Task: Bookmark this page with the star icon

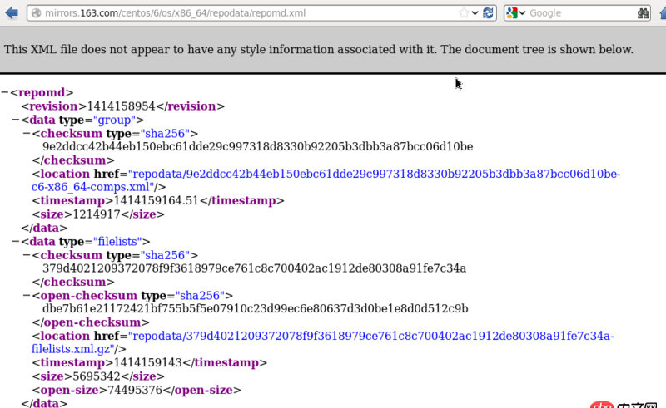Action: click(464, 13)
